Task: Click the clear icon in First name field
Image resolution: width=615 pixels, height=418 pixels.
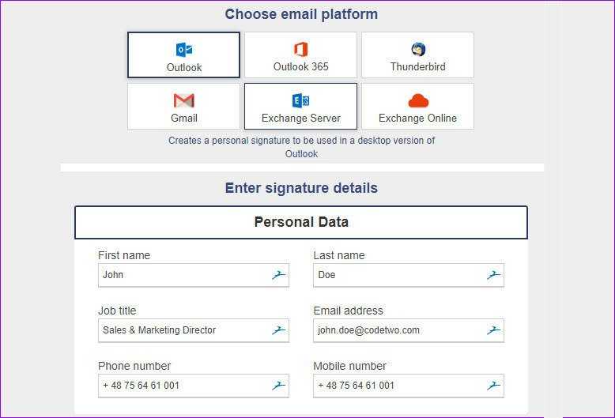Action: pos(278,275)
